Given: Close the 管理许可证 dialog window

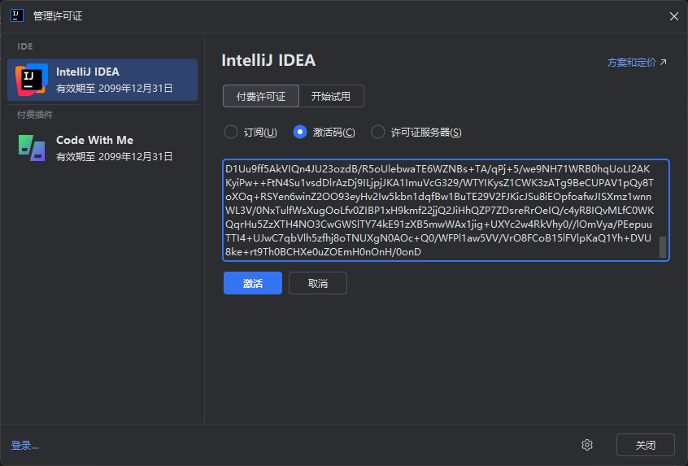Looking at the screenshot, I should pos(674,16).
